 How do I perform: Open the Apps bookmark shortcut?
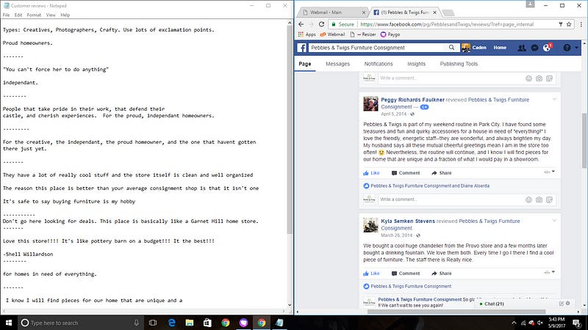tap(306, 34)
